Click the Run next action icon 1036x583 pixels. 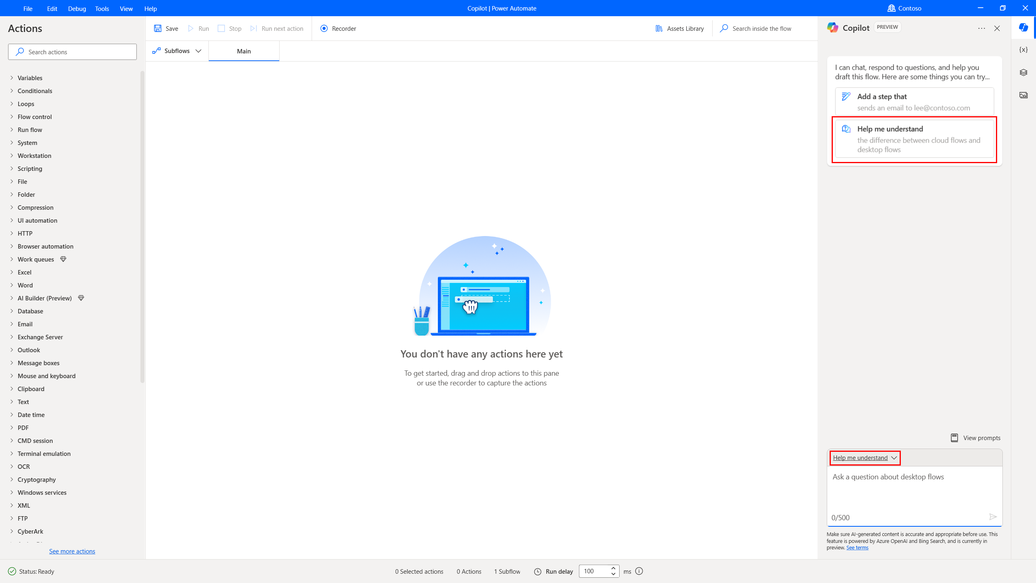point(253,28)
